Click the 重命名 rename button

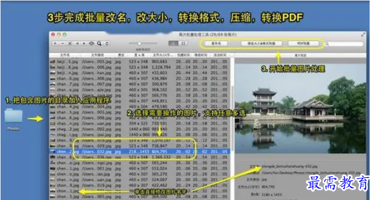tap(216, 44)
